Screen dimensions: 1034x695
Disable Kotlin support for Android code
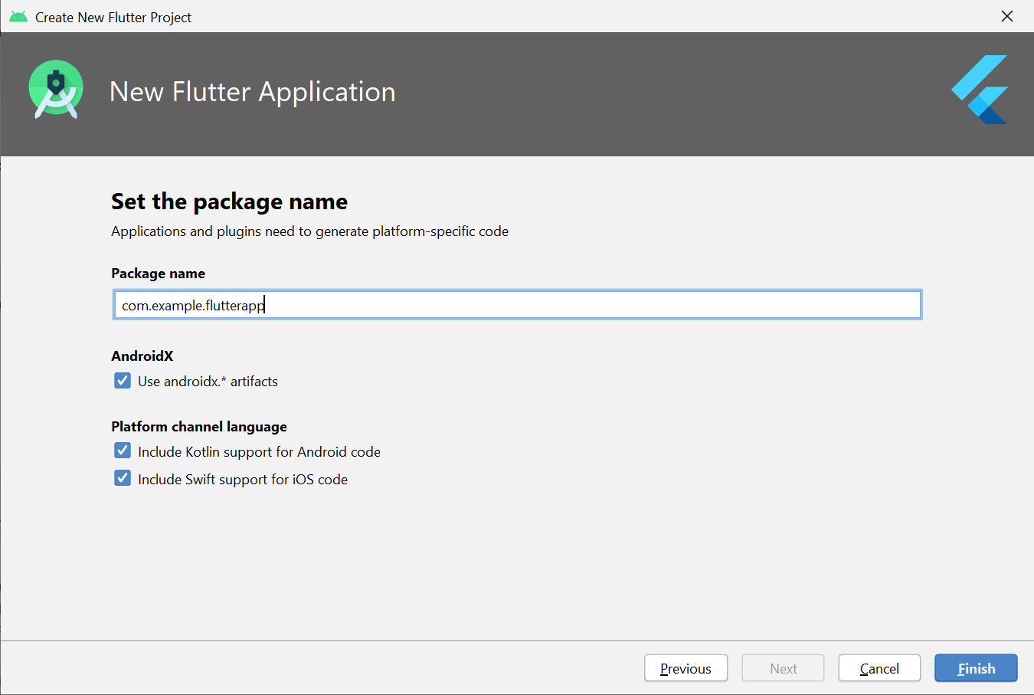click(x=123, y=451)
